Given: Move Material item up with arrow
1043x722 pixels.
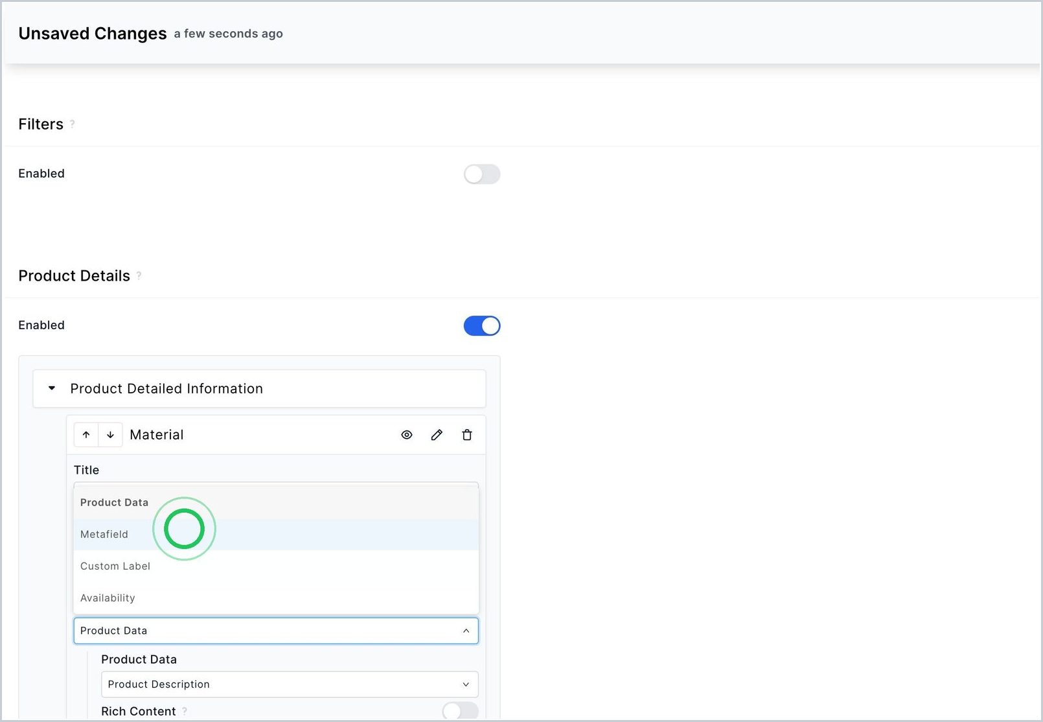Looking at the screenshot, I should 86,435.
